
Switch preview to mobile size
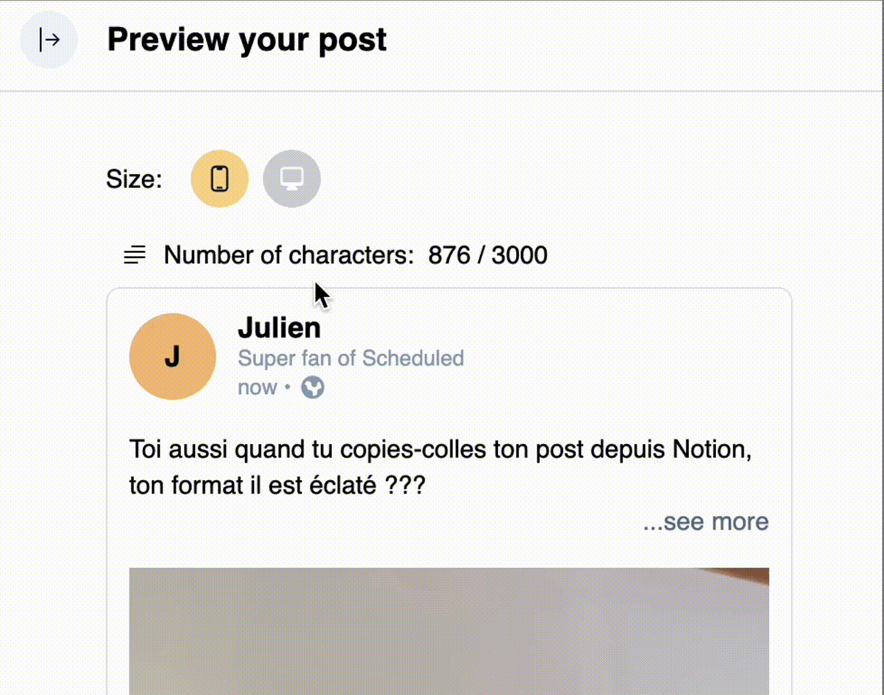tap(220, 179)
